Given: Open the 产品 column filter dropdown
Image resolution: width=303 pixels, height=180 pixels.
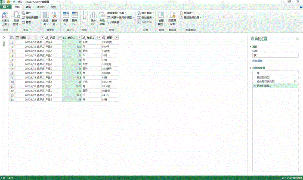Looking at the screenshot, I should 60,39.
